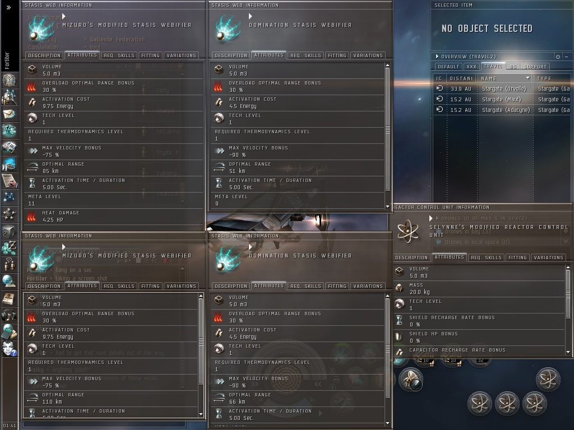The width and height of the screenshot is (574, 430).
Task: Open the wallet coins icon
Action: [9, 248]
